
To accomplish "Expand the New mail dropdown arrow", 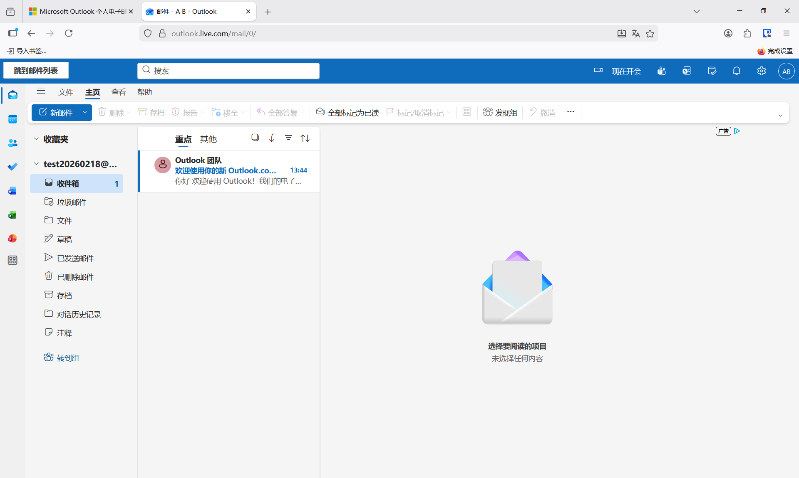I will (x=85, y=112).
